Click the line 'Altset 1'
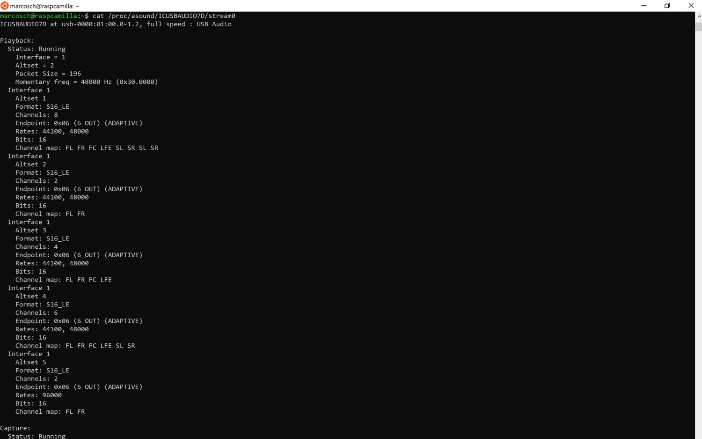This screenshot has width=702, height=439. 31,98
